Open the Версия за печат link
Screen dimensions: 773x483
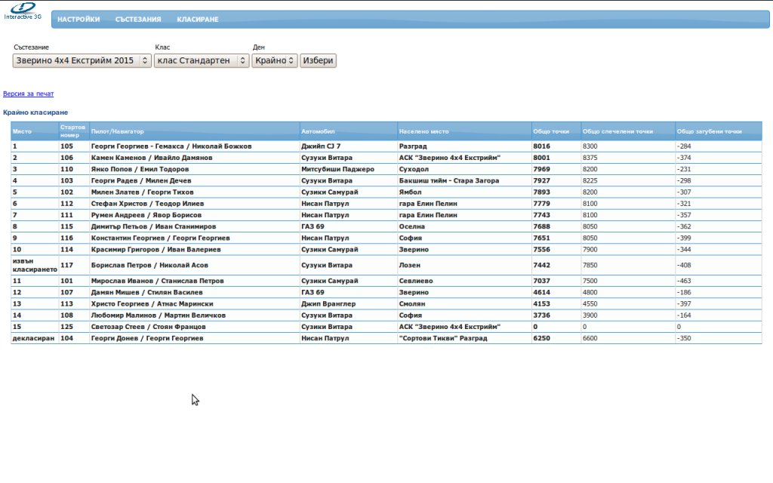coord(29,94)
